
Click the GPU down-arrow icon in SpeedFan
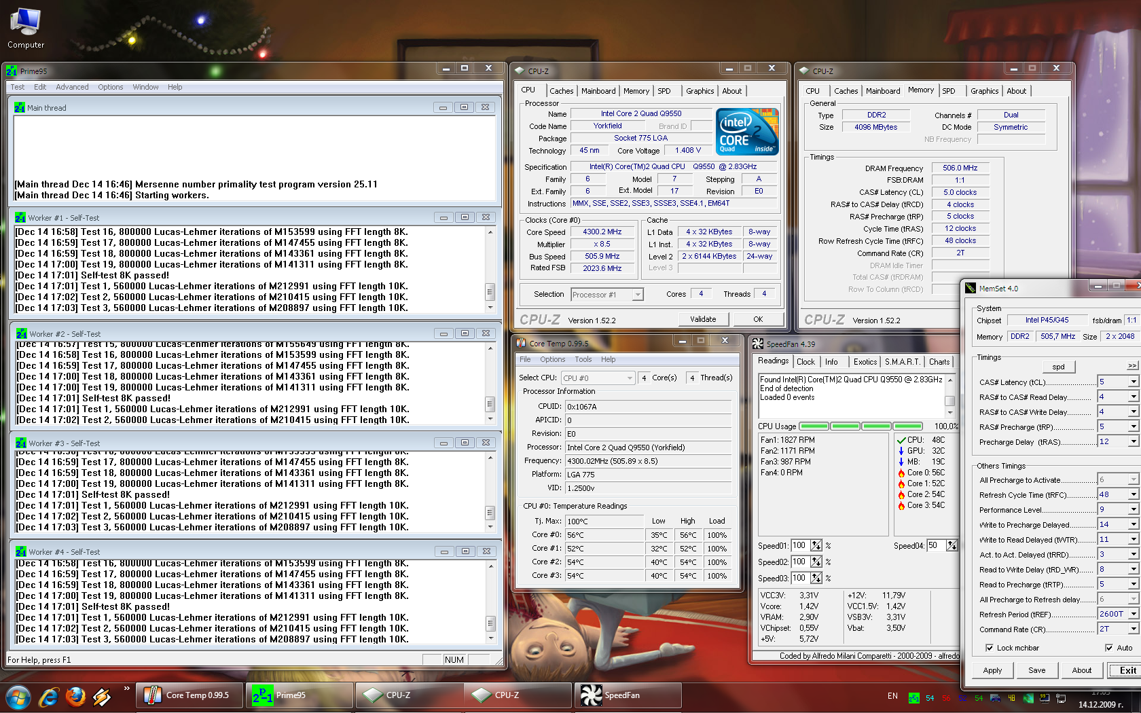901,451
